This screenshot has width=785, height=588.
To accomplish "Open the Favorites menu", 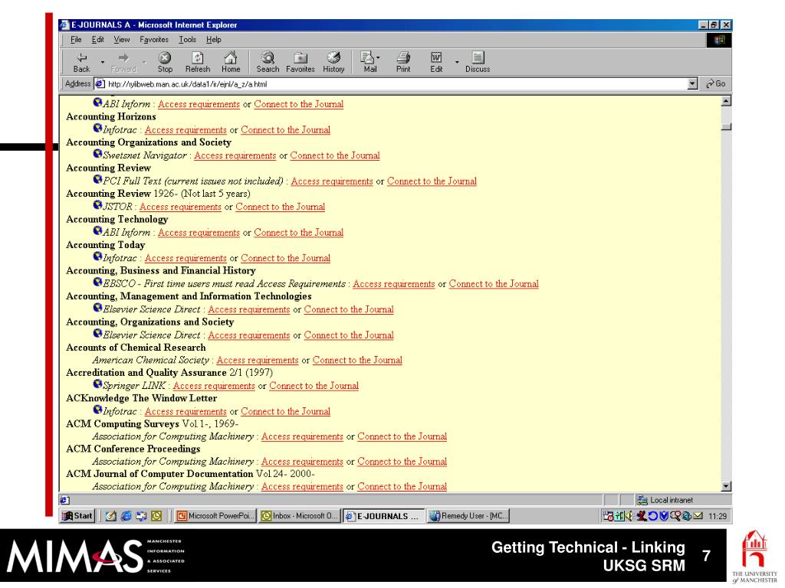I will [154, 40].
